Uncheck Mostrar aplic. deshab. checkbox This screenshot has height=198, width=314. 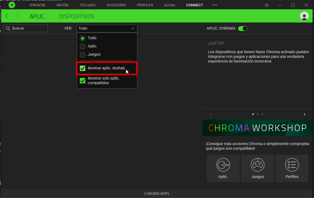pyautogui.click(x=83, y=68)
